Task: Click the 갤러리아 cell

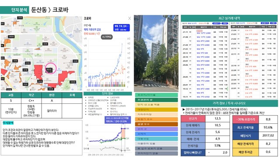Action: coord(52,111)
